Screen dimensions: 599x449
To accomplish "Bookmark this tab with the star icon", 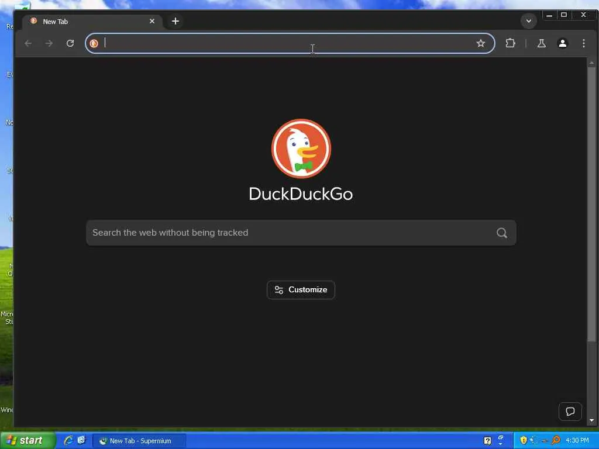I will coord(481,43).
